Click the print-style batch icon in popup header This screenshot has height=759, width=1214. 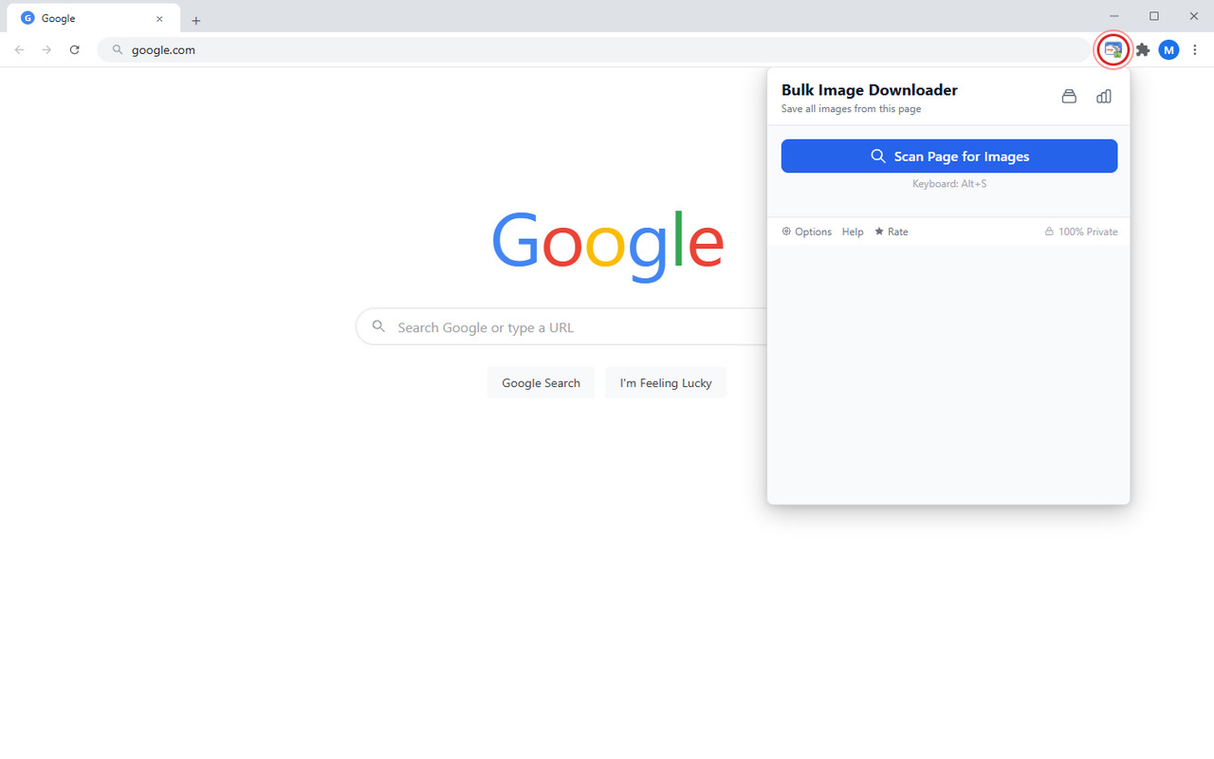(1069, 96)
